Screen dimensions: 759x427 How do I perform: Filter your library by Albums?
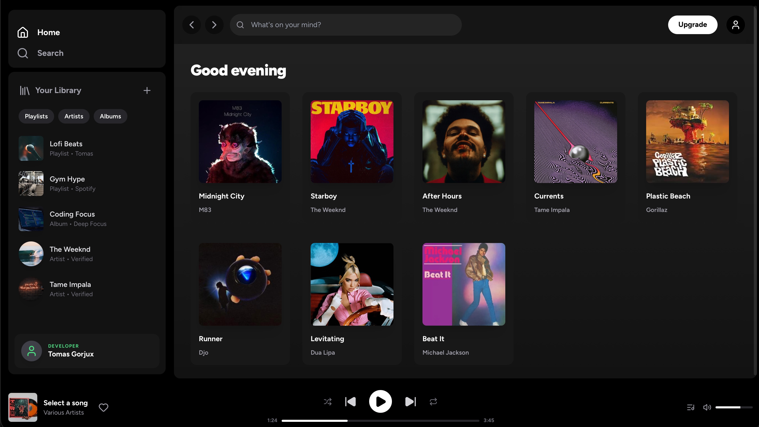(110, 116)
